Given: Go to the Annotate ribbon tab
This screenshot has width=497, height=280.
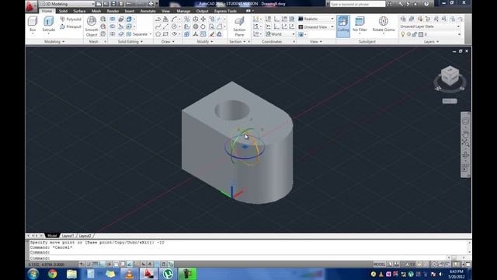Looking at the screenshot, I should tap(148, 11).
